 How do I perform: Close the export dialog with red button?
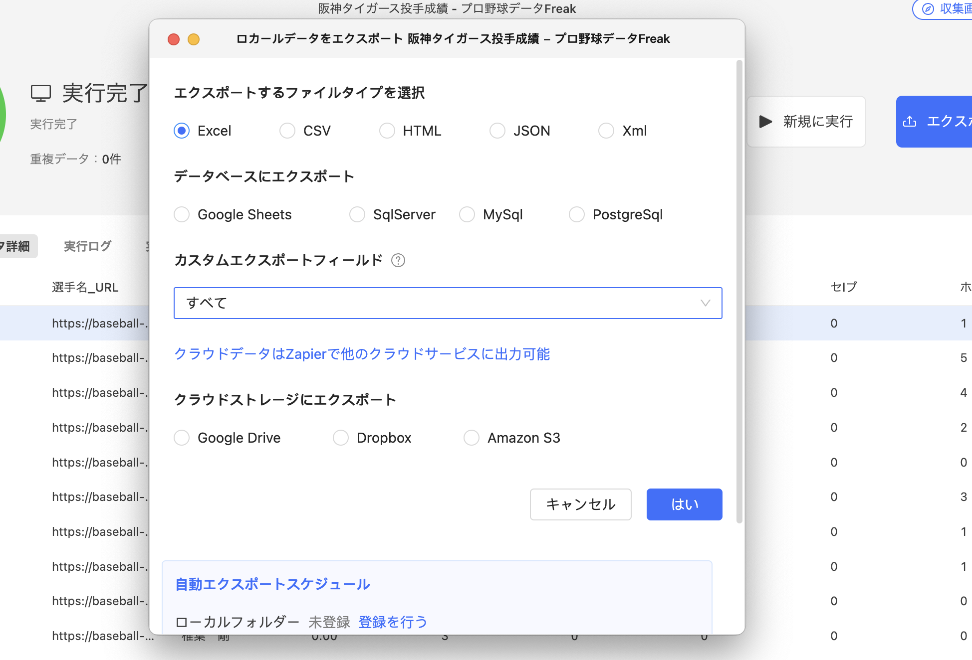pos(174,39)
